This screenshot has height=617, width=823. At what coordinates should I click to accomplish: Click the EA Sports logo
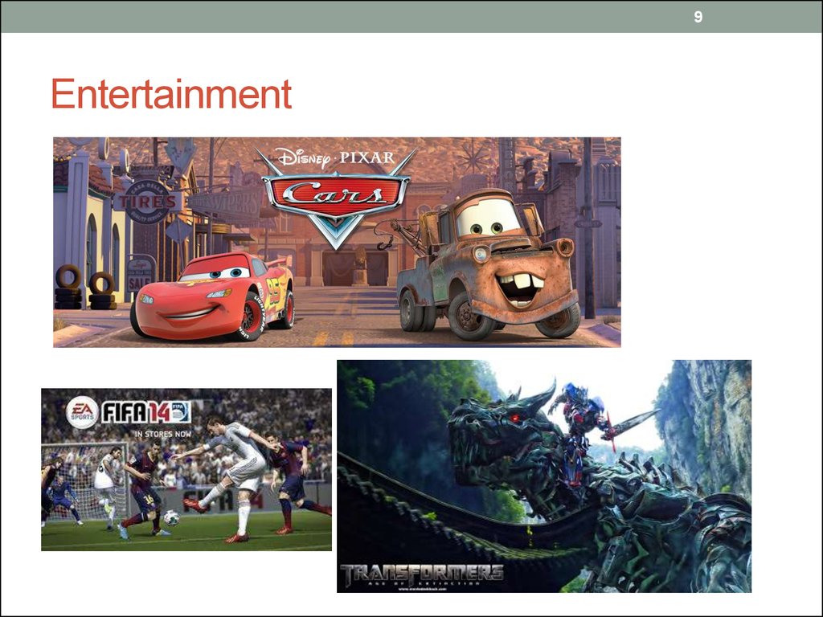pos(82,412)
